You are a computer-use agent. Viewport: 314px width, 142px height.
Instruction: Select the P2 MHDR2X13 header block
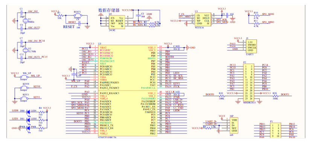248,82
